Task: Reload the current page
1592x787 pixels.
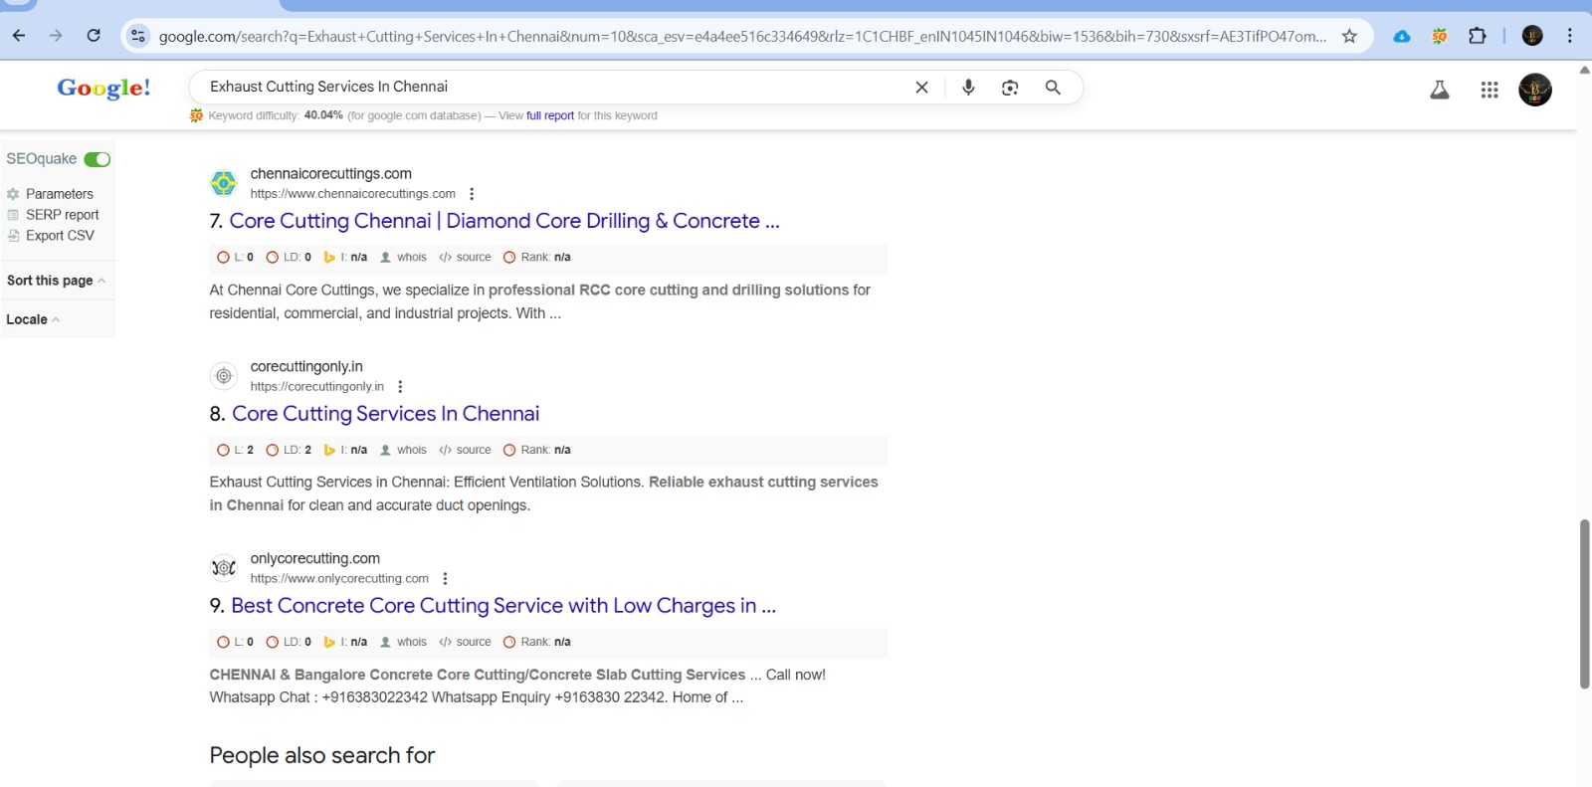Action: point(94,36)
